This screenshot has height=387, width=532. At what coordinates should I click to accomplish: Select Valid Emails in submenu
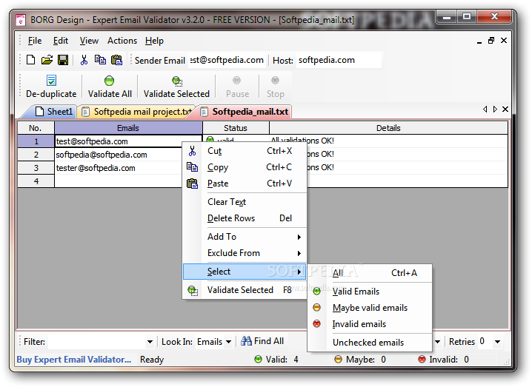(370, 292)
